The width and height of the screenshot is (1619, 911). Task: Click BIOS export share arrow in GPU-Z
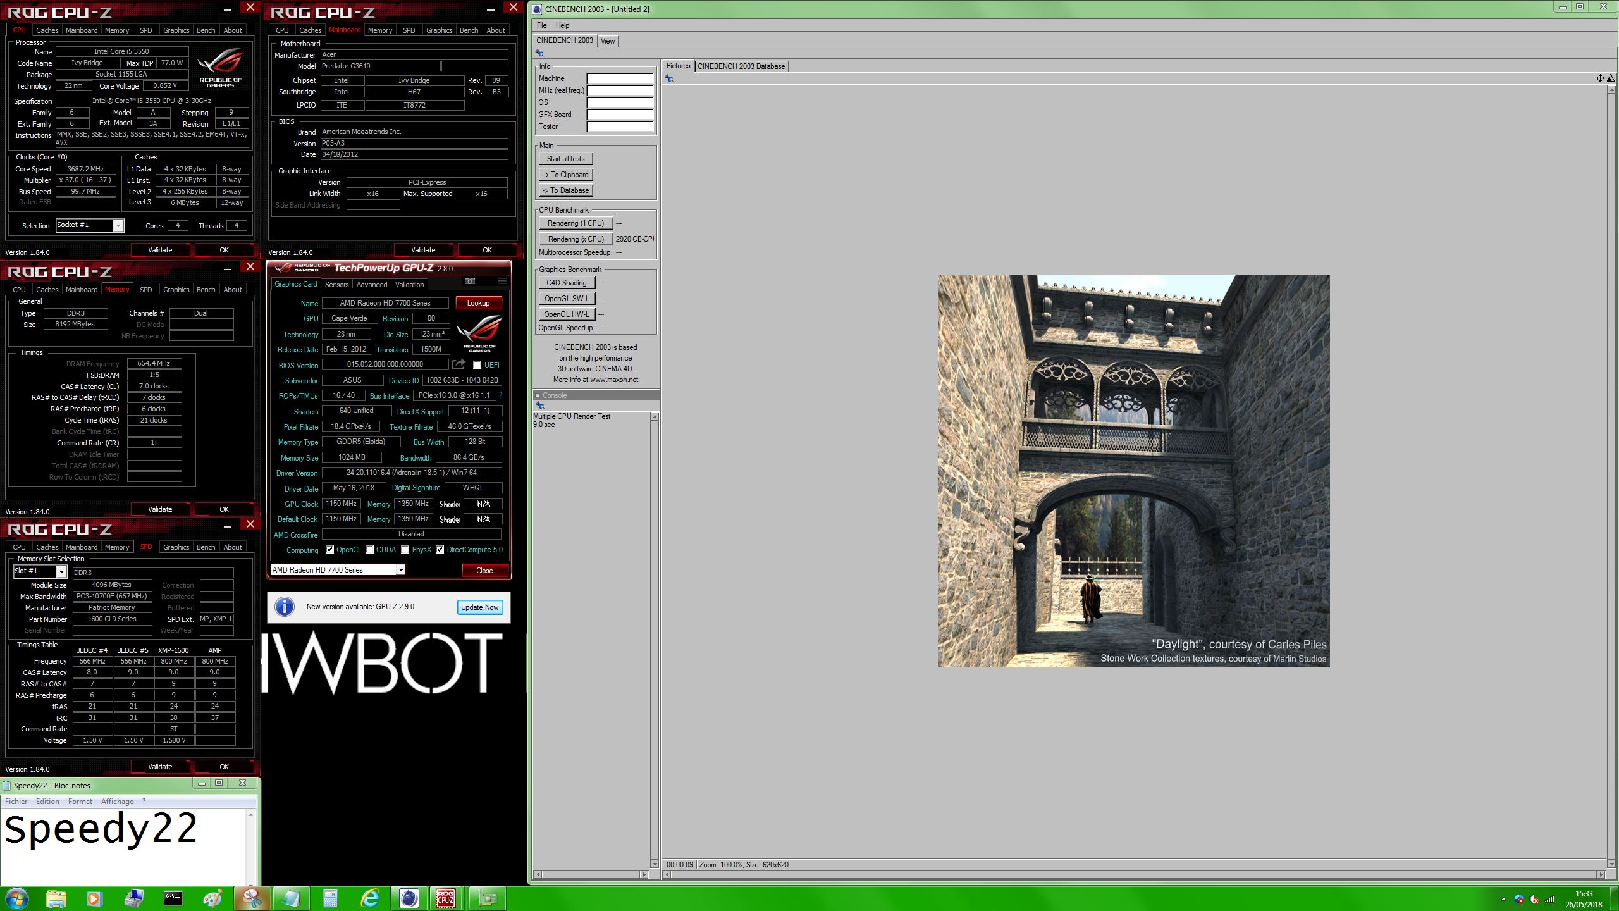(x=459, y=364)
